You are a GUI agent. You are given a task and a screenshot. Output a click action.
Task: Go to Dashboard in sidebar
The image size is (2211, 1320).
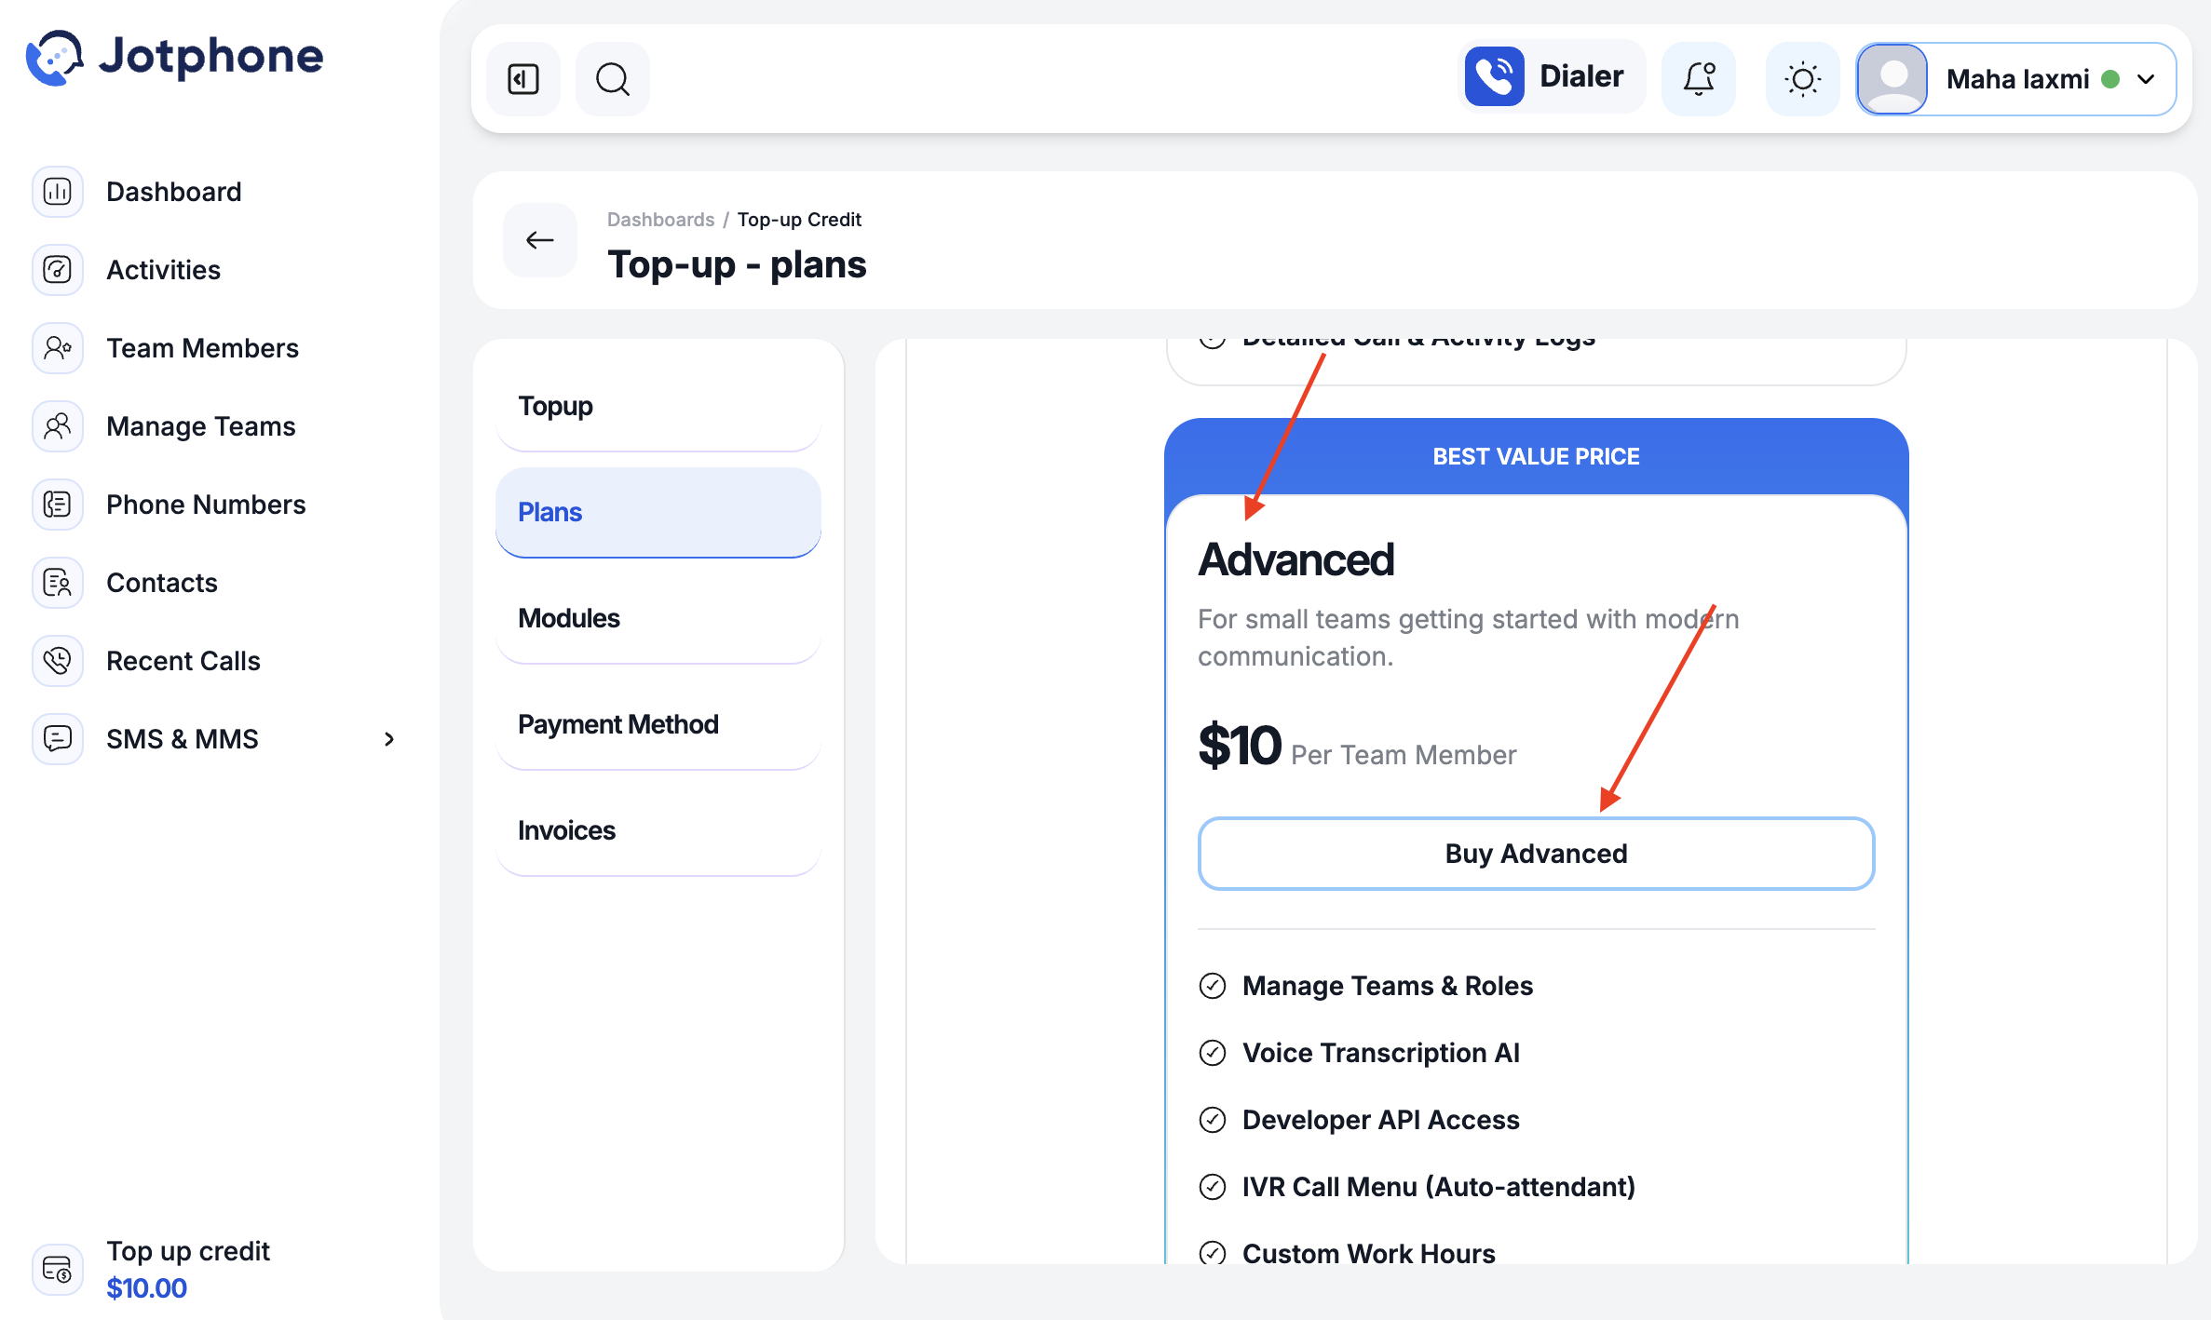tap(174, 192)
